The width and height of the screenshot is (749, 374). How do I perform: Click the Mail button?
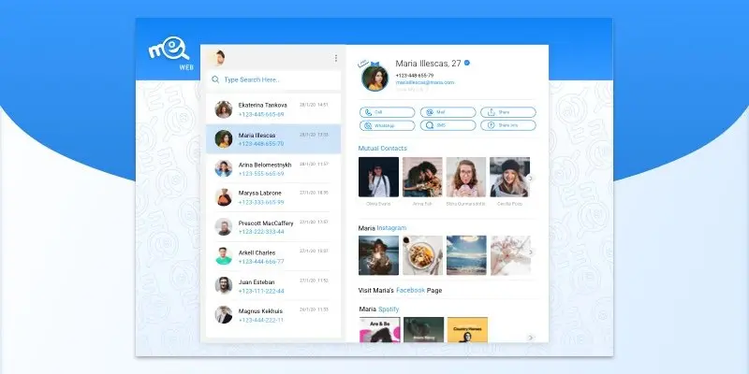coord(448,112)
